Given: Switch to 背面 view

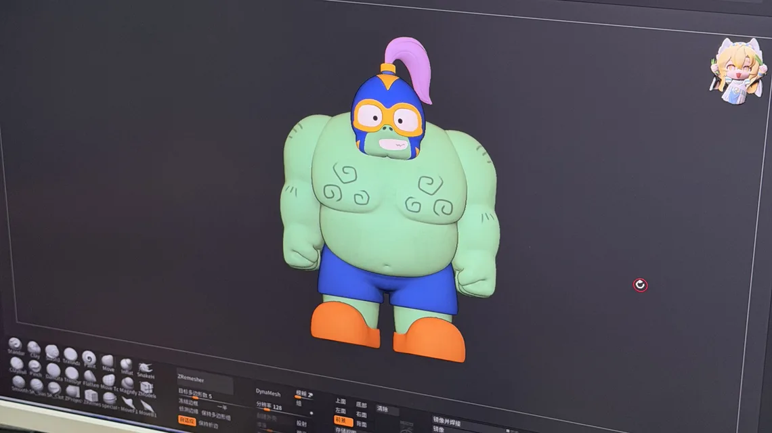Looking at the screenshot, I should [x=362, y=424].
